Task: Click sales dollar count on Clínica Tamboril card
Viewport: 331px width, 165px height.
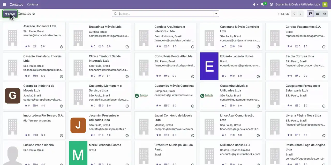Action: point(109,76)
